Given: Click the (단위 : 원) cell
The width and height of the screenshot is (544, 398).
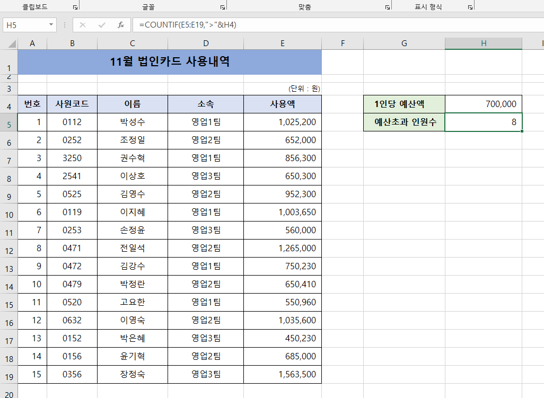Looking at the screenshot, I should (x=283, y=89).
